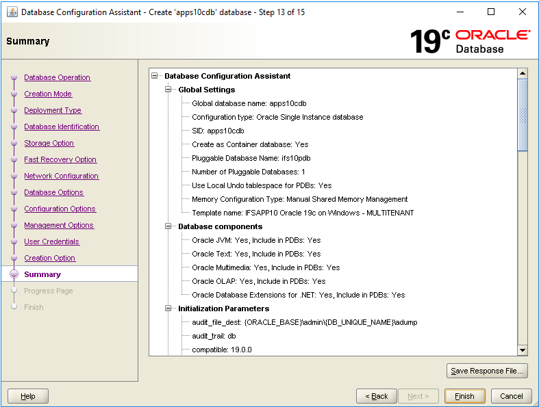539x407 pixels.
Task: Minimize the Database Configuration Assistant window
Action: (x=460, y=12)
